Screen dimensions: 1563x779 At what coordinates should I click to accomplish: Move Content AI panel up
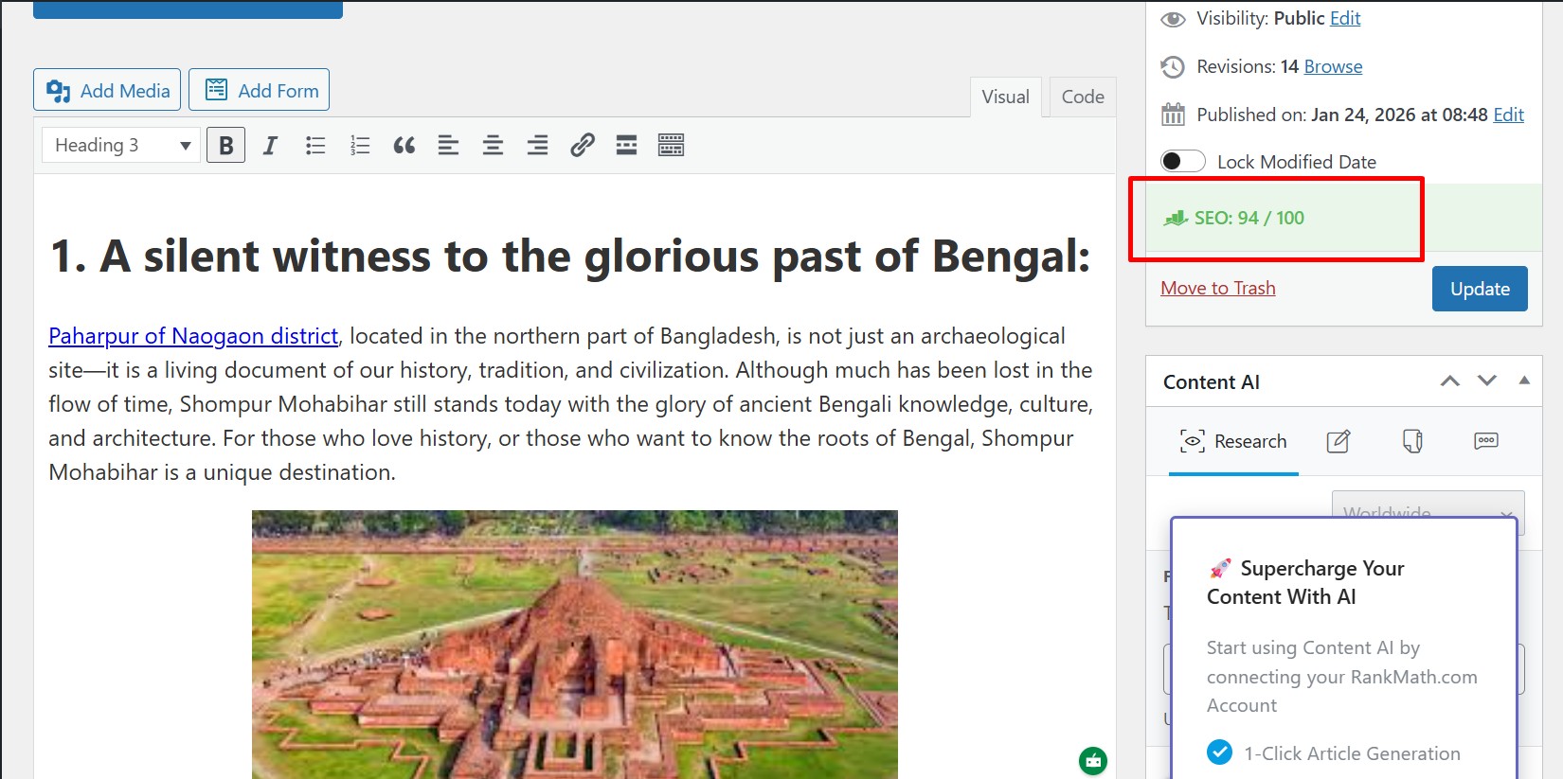click(1449, 381)
